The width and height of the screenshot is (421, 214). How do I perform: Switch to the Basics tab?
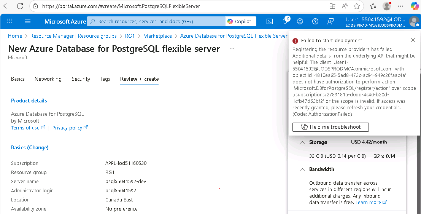coord(18,79)
